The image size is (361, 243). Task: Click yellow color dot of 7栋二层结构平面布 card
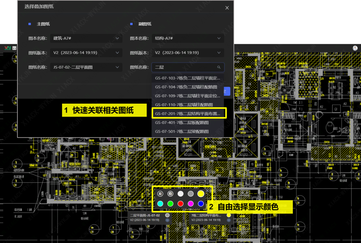(229, 216)
